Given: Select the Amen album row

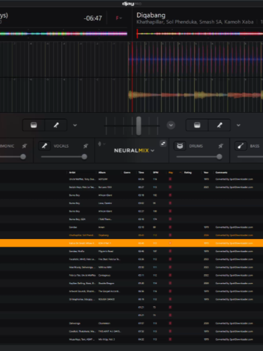Looking at the screenshot, I should (131, 227).
